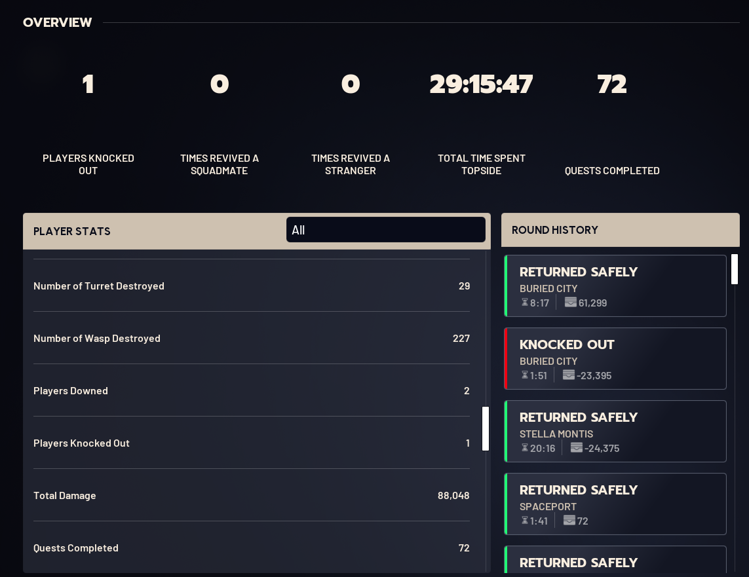This screenshot has height=577, width=749.
Task: Select the Players Knocked Out stat row
Action: tap(252, 443)
